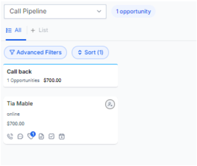Click the 1 opportunity badge
This screenshot has width=197, height=166.
[133, 11]
